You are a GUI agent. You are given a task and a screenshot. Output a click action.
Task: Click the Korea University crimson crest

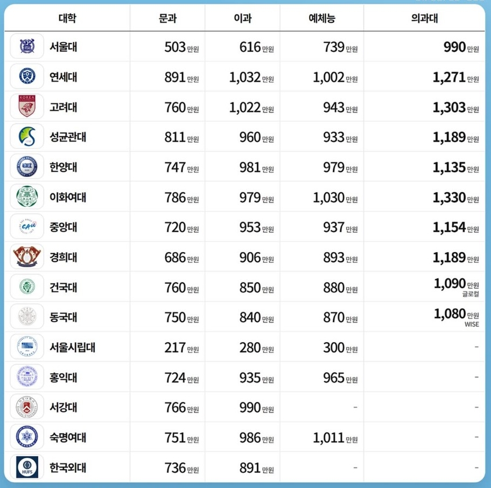27,106
